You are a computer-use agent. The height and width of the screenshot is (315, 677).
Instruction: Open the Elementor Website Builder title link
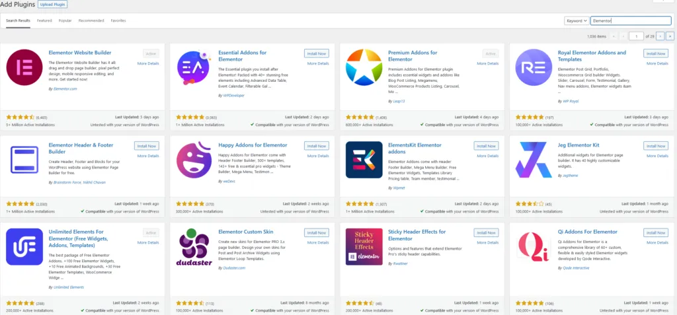coord(80,53)
